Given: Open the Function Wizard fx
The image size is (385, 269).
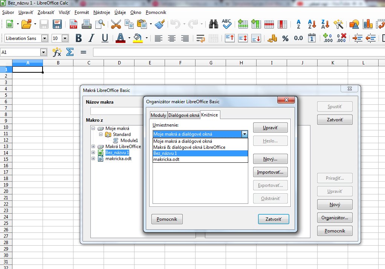Looking at the screenshot, I should [x=57, y=52].
